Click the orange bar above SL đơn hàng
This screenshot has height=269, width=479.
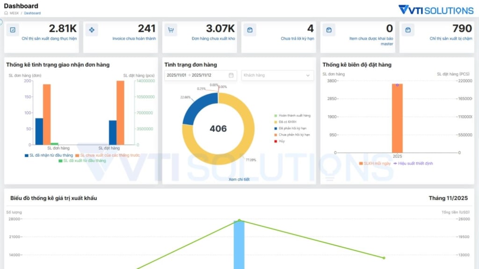pyautogui.click(x=47, y=114)
